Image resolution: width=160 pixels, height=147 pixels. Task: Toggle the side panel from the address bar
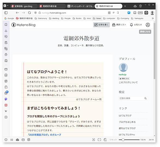pos(6,13)
